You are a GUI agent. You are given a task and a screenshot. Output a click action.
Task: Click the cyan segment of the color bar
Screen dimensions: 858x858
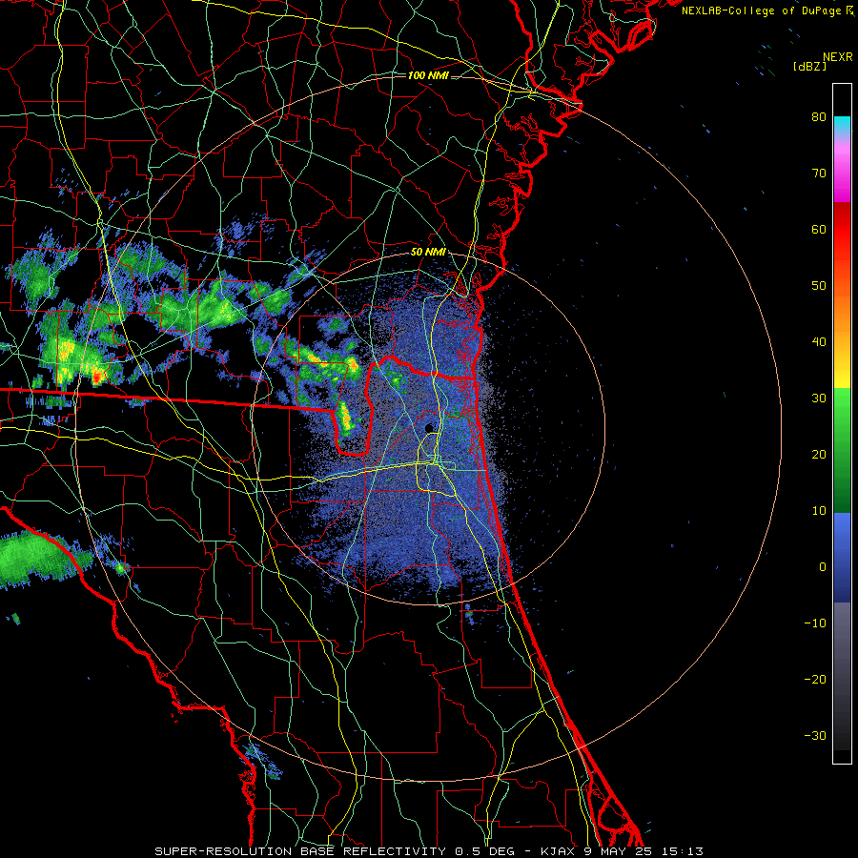tap(842, 125)
